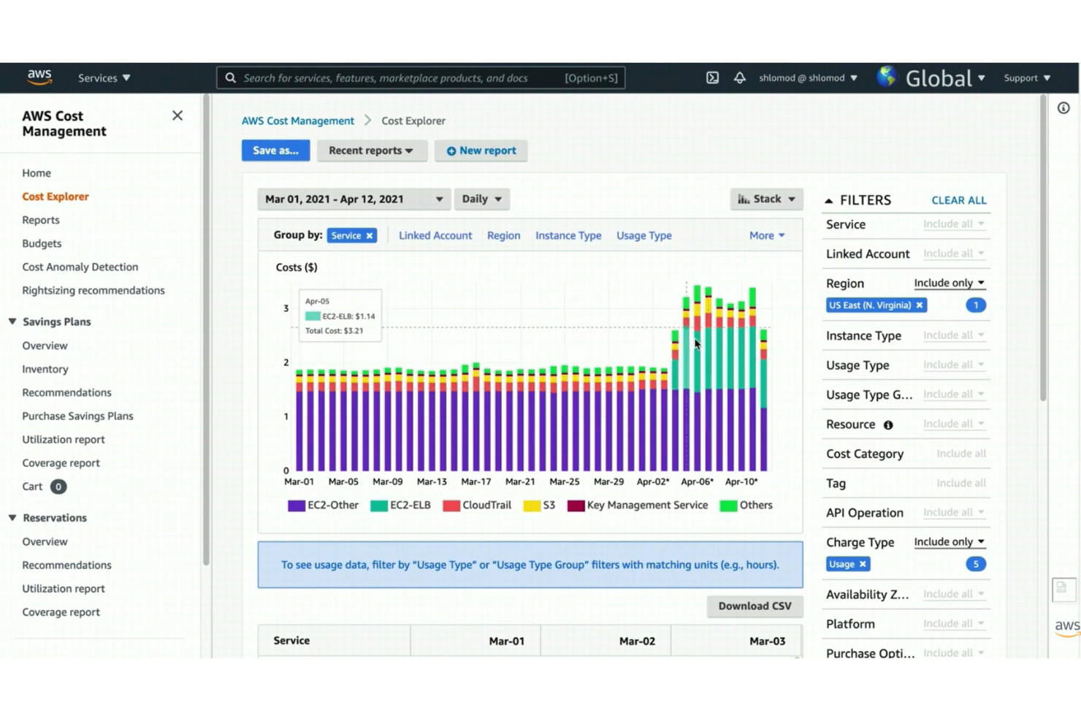Collapse the FILTERS panel
Image resolution: width=1081 pixels, height=721 pixels.
coord(828,200)
